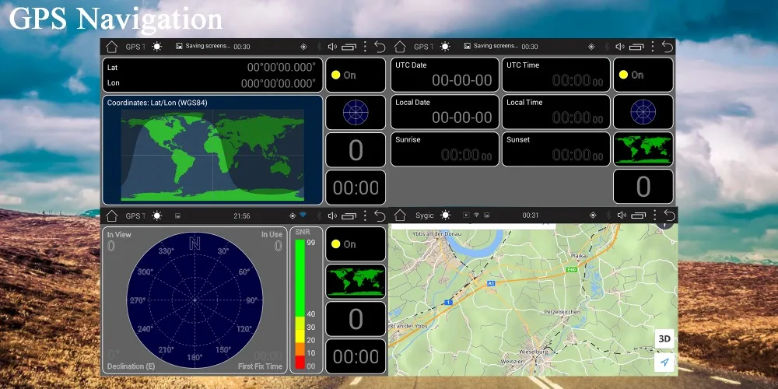The height and width of the screenshot is (389, 778).
Task: Open overflow menu dots on Lat/Lon screen
Action: [x=365, y=47]
